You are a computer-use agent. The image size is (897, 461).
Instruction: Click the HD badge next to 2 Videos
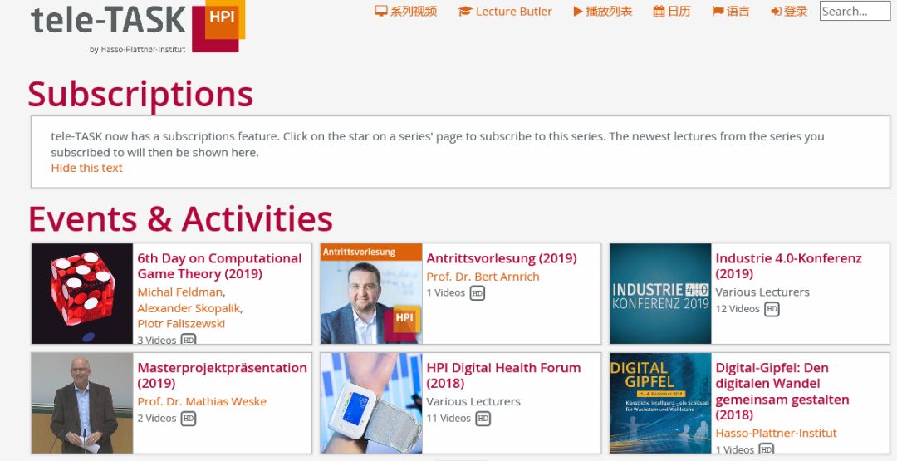(189, 419)
